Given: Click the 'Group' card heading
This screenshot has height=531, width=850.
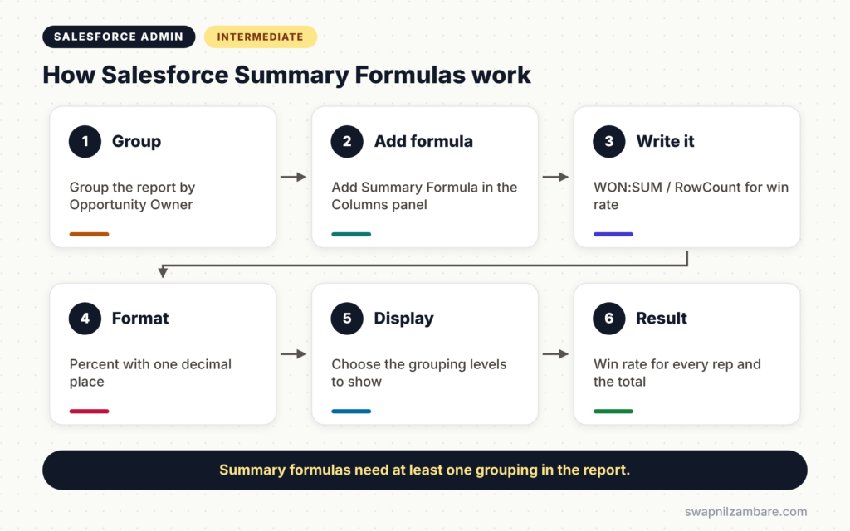Looking at the screenshot, I should point(136,141).
